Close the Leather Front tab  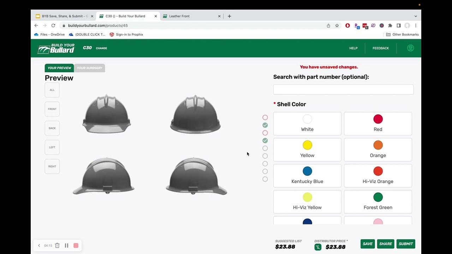tap(219, 16)
